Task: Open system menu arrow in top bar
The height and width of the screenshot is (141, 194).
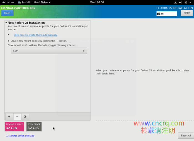Action: click(x=190, y=2)
